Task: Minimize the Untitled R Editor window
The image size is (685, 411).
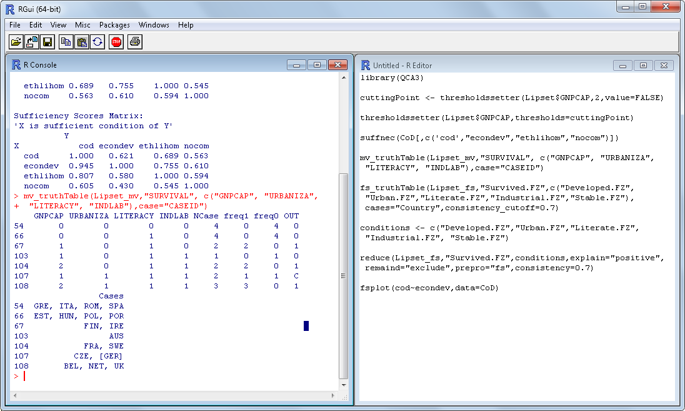Action: tap(622, 65)
